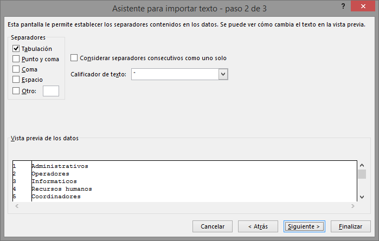Screen dimensions: 379x241
Task: Go back with the Atrás button
Action: click(258, 226)
